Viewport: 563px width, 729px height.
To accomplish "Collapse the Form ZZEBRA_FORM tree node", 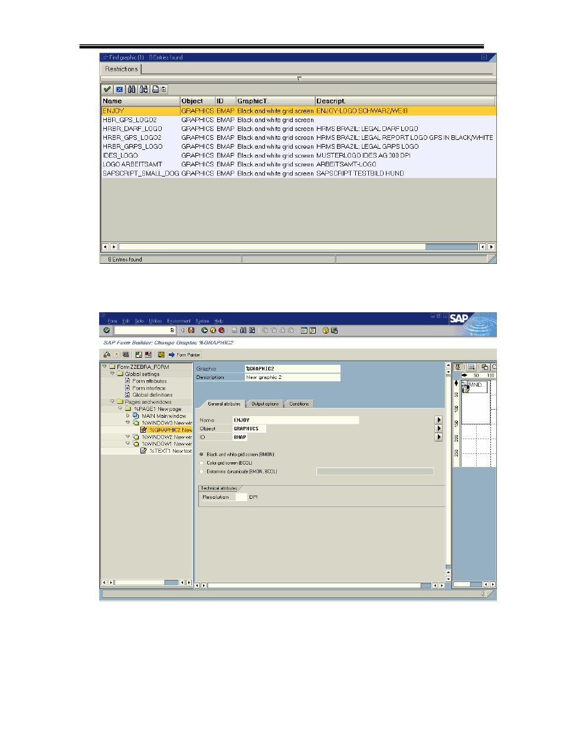I will click(x=104, y=366).
